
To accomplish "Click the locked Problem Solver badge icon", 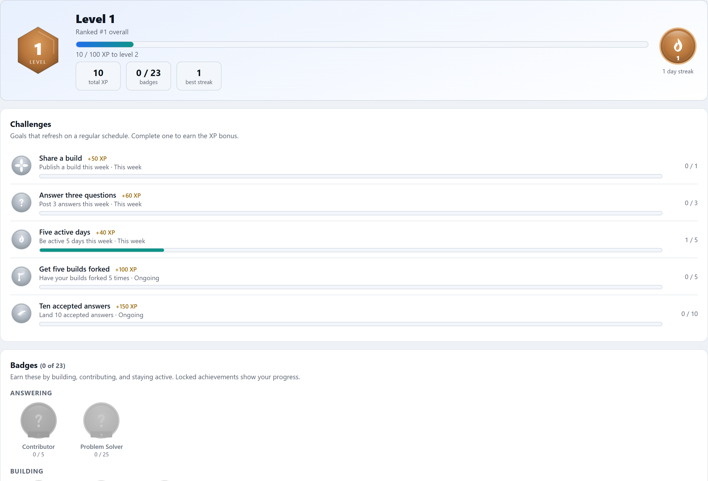I will point(101,420).
